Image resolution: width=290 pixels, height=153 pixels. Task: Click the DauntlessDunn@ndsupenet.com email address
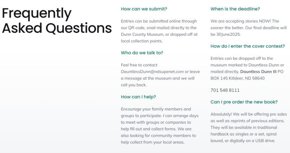[x=152, y=71]
